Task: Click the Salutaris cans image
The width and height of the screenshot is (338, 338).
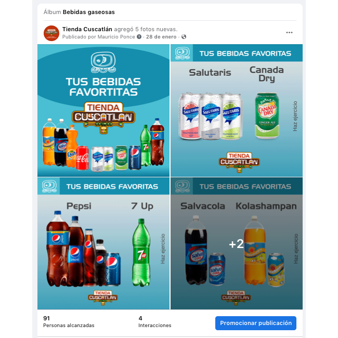Action: (x=211, y=116)
